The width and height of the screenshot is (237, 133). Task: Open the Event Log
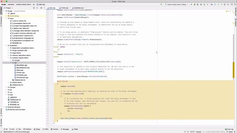229,129
